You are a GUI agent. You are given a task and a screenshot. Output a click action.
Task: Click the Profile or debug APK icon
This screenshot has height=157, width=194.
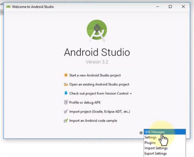(66, 102)
